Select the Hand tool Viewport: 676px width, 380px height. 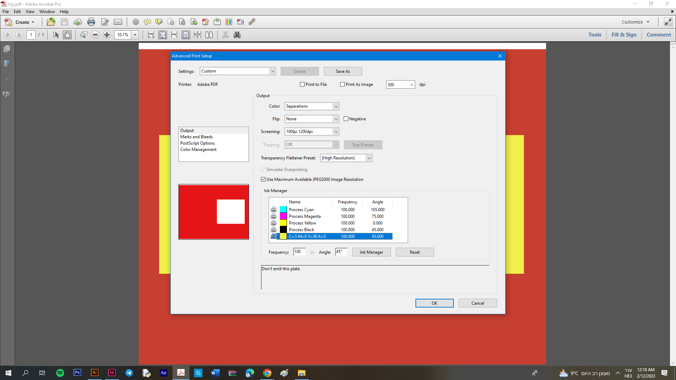tap(67, 35)
